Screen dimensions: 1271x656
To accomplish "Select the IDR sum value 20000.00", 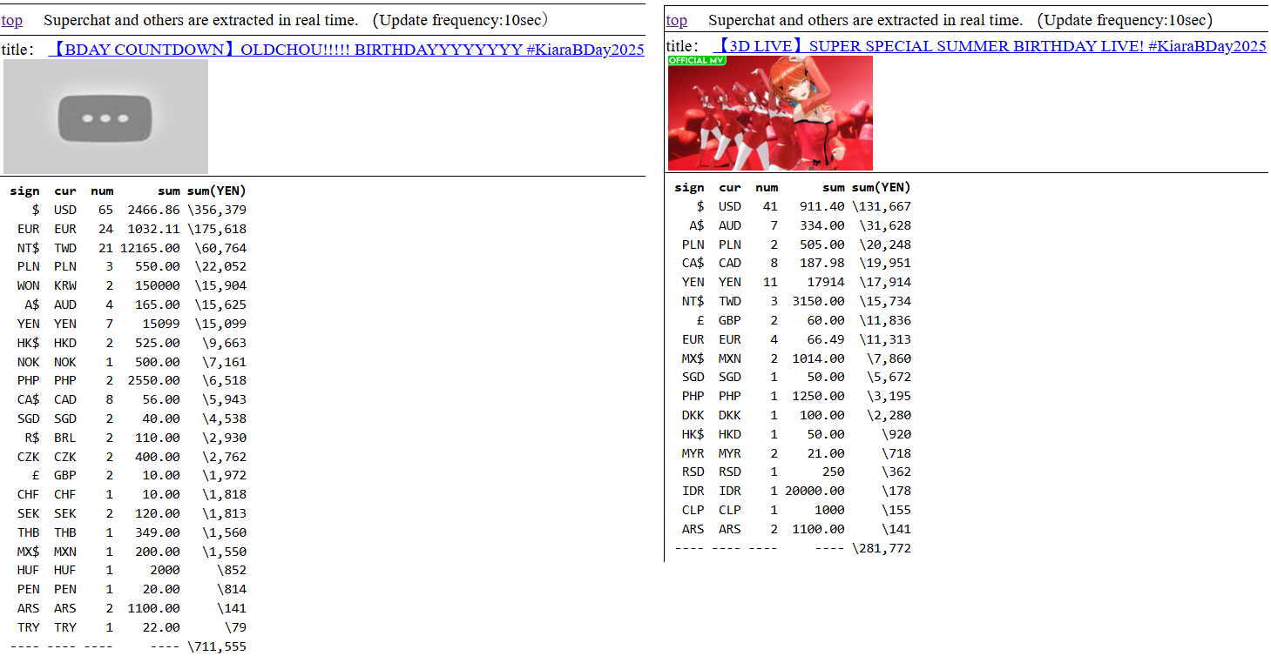I will [x=815, y=491].
